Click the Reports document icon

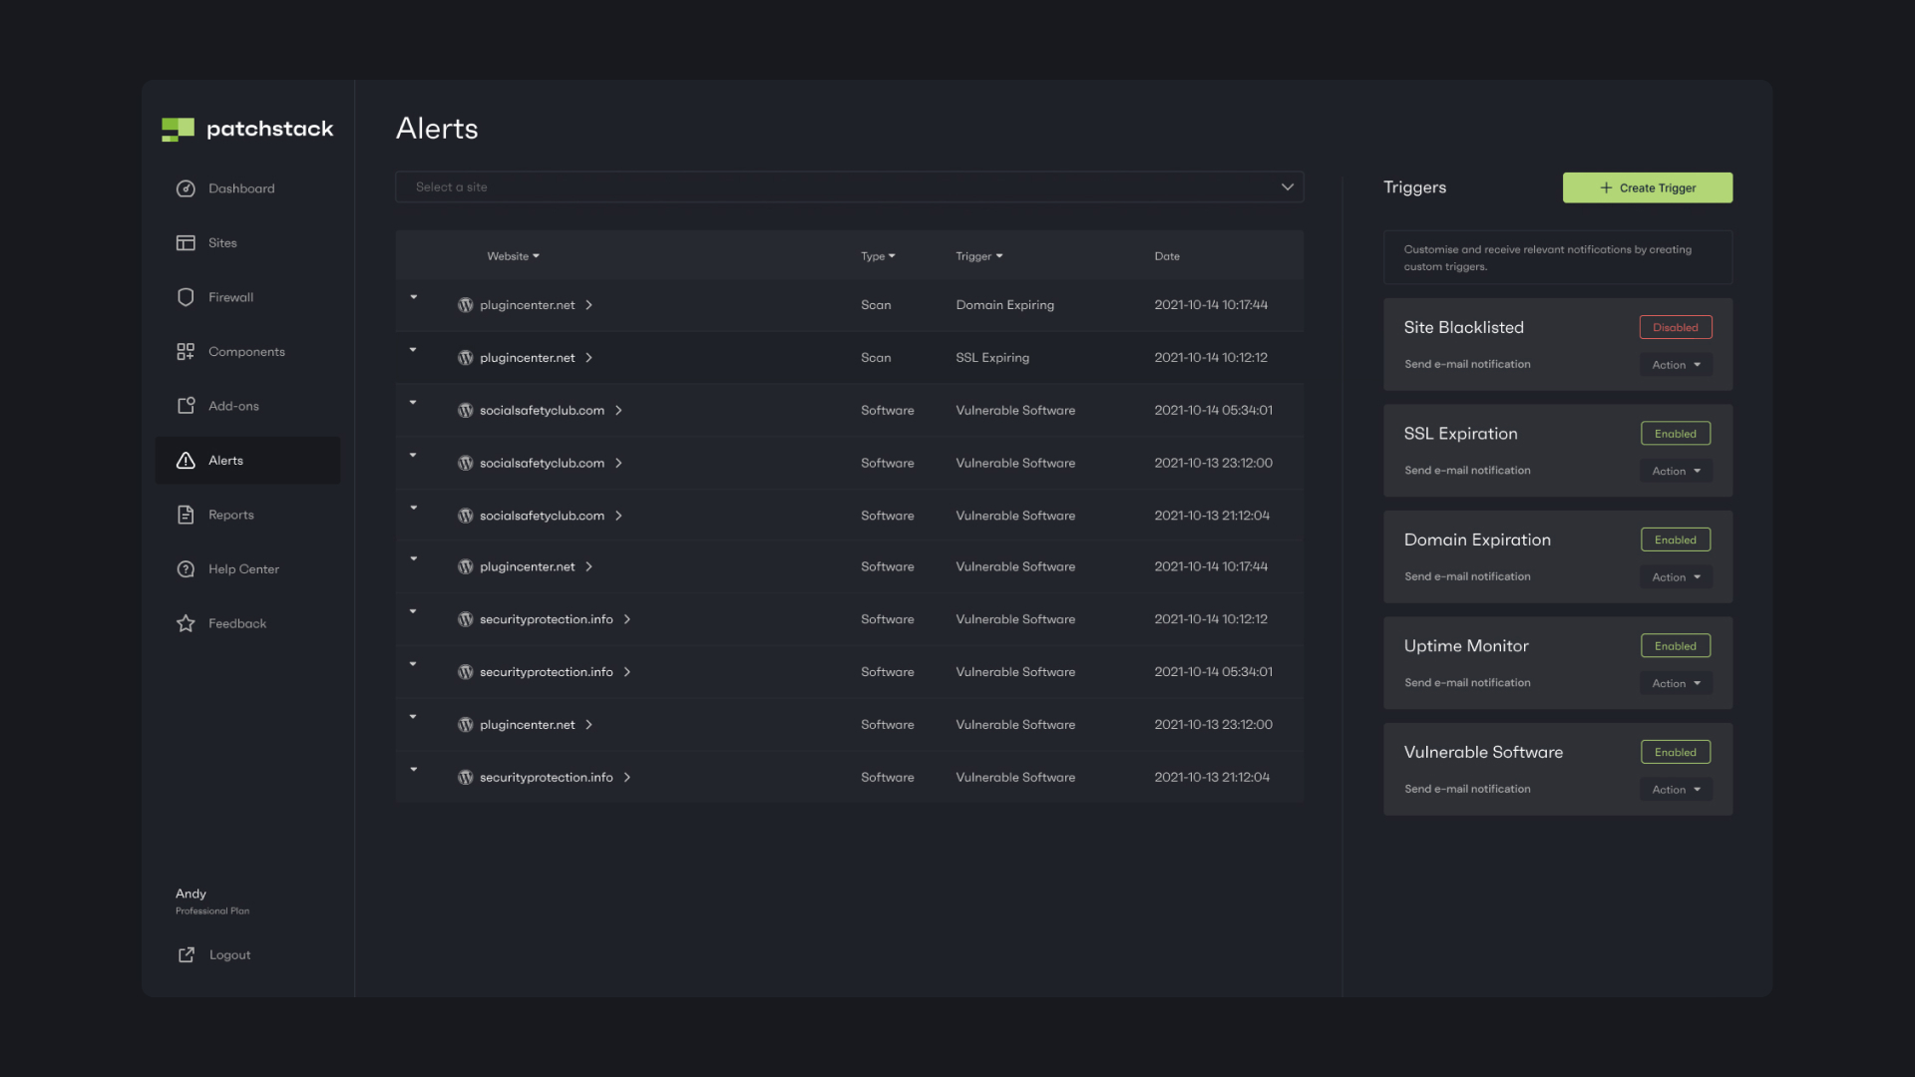(186, 515)
